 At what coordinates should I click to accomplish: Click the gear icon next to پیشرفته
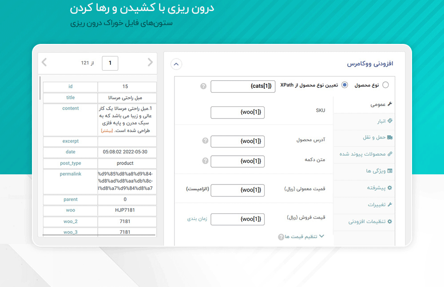[390, 188]
